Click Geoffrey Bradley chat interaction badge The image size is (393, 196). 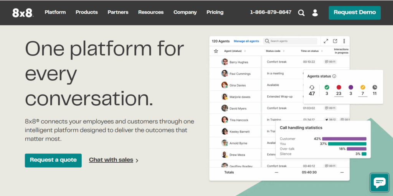(330, 166)
